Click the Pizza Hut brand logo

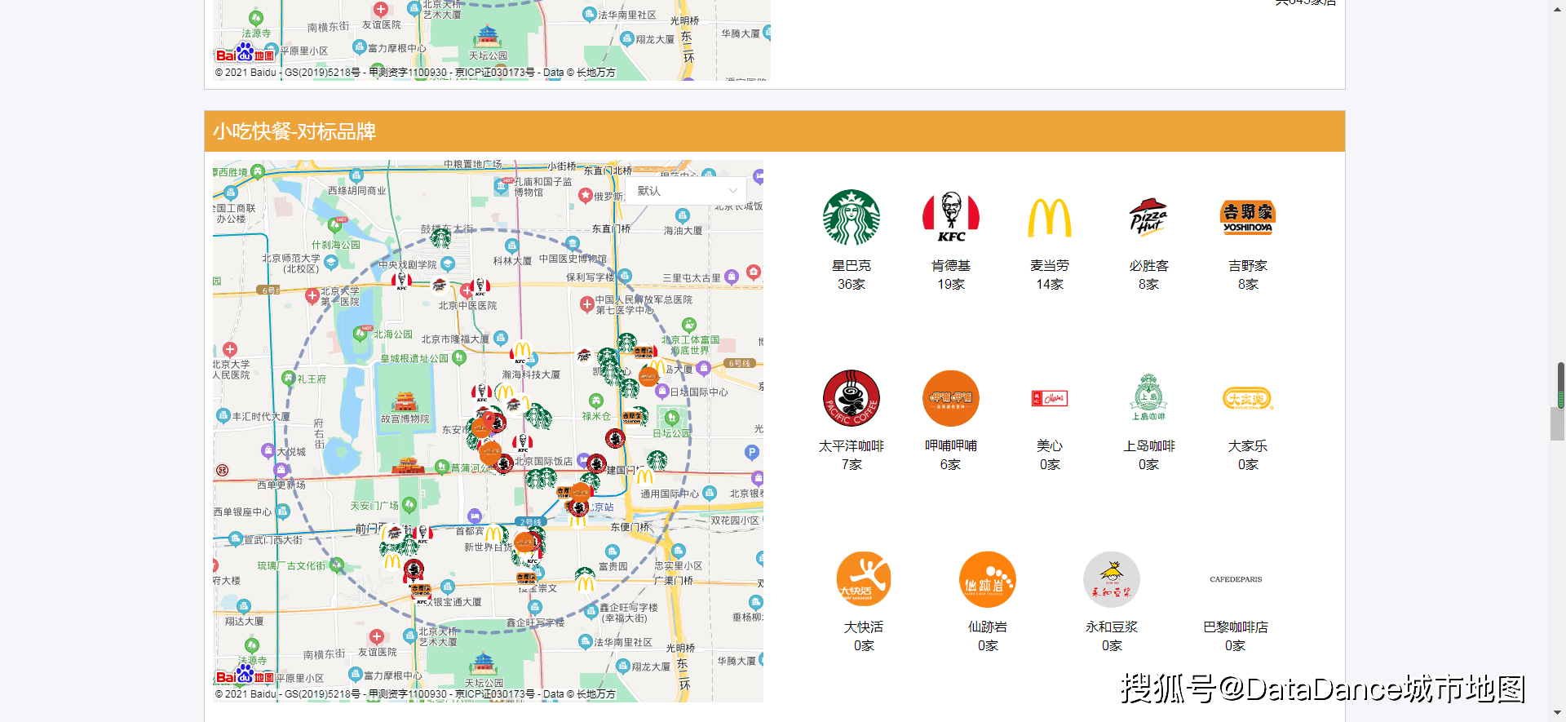[1148, 217]
